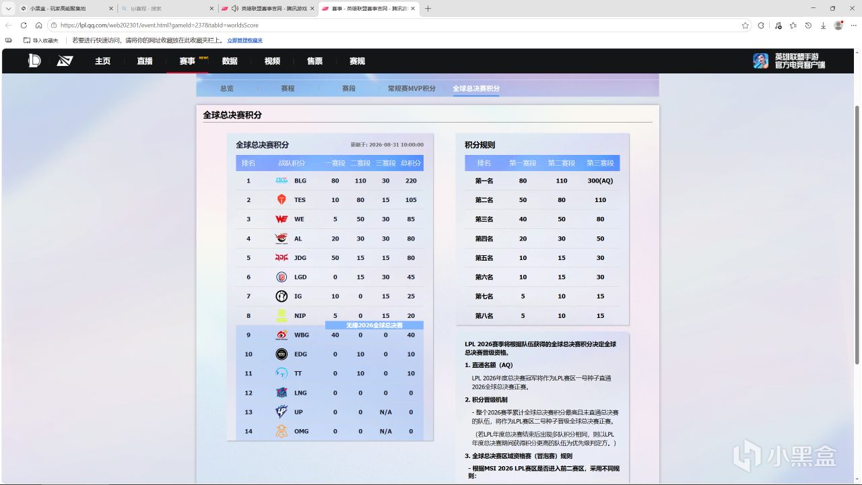Image resolution: width=862 pixels, height=485 pixels.
Task: Open a new tab with plus button
Action: coord(428,9)
